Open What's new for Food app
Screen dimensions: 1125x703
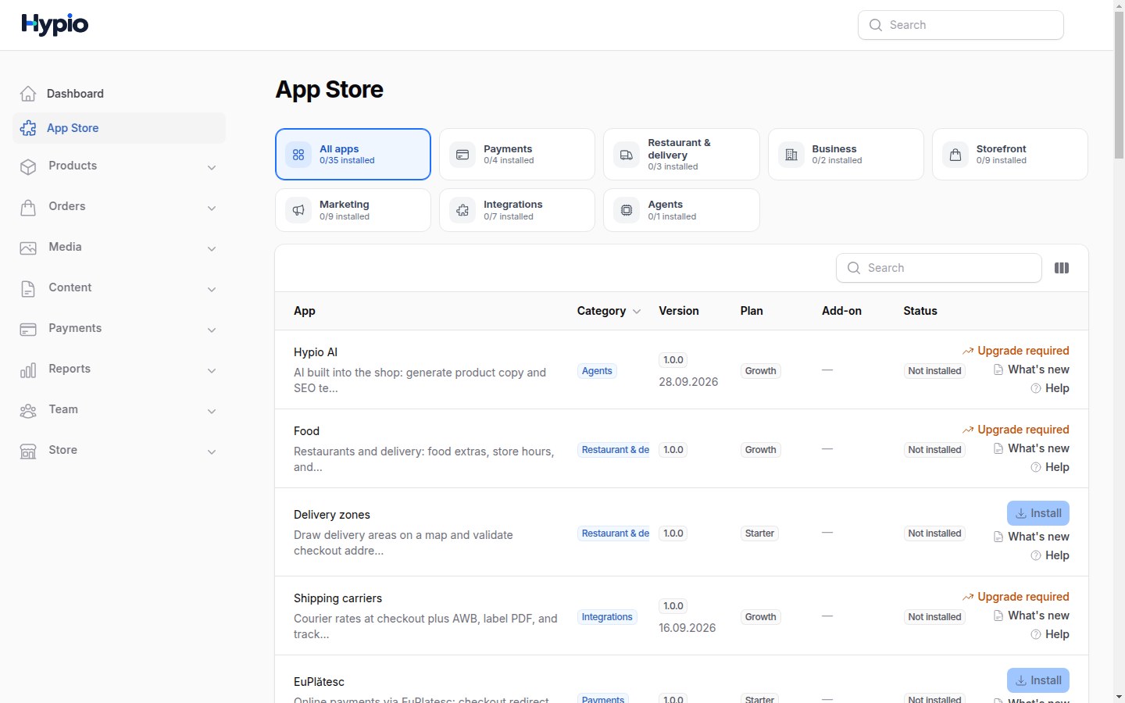coord(1031,448)
